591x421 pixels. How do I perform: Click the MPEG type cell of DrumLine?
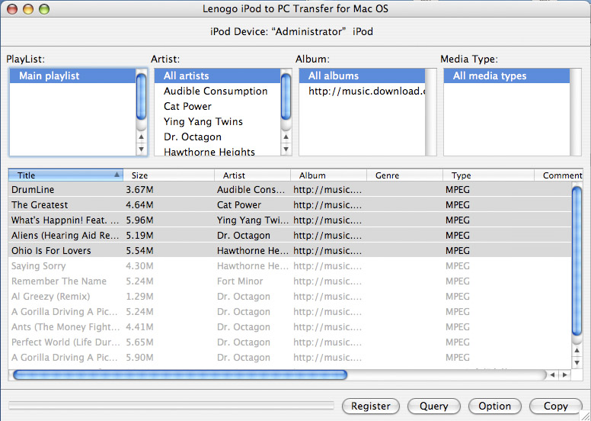click(x=458, y=190)
